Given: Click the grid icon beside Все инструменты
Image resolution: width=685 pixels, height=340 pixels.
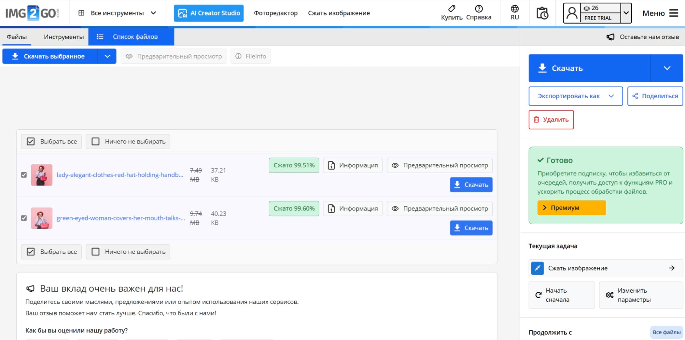Looking at the screenshot, I should point(81,13).
